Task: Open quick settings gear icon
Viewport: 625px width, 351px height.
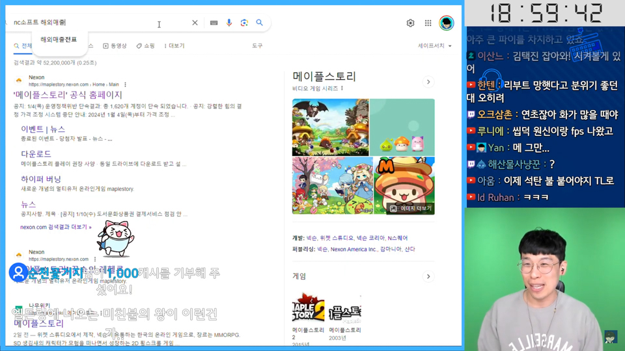Action: coord(410,23)
